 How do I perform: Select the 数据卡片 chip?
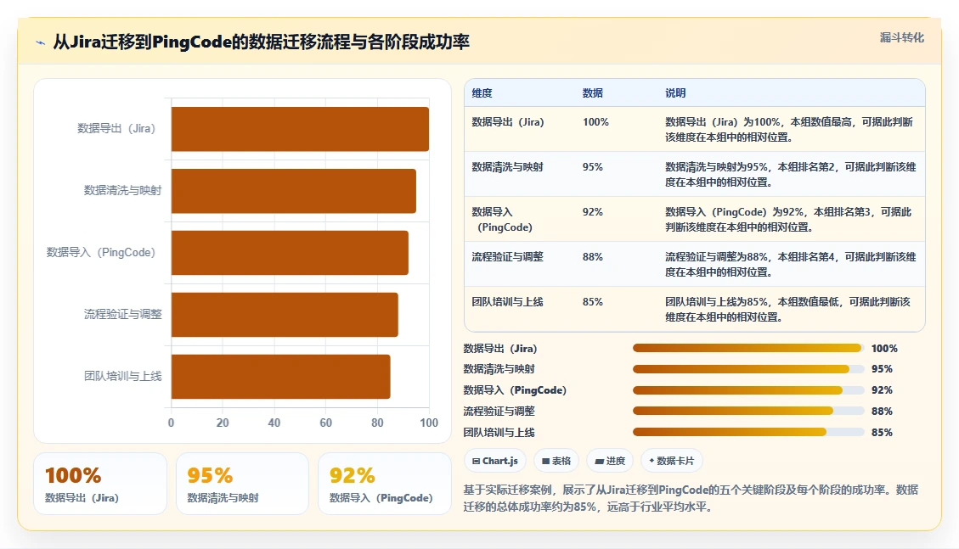click(x=672, y=461)
